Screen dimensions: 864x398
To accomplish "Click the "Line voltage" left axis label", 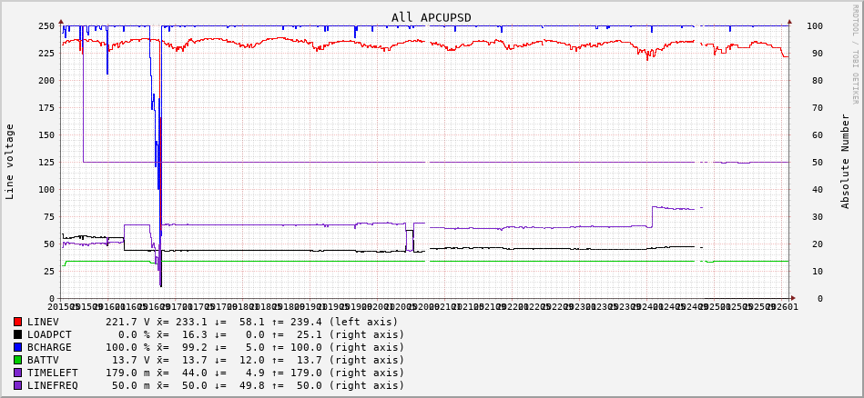I will tap(10, 162).
